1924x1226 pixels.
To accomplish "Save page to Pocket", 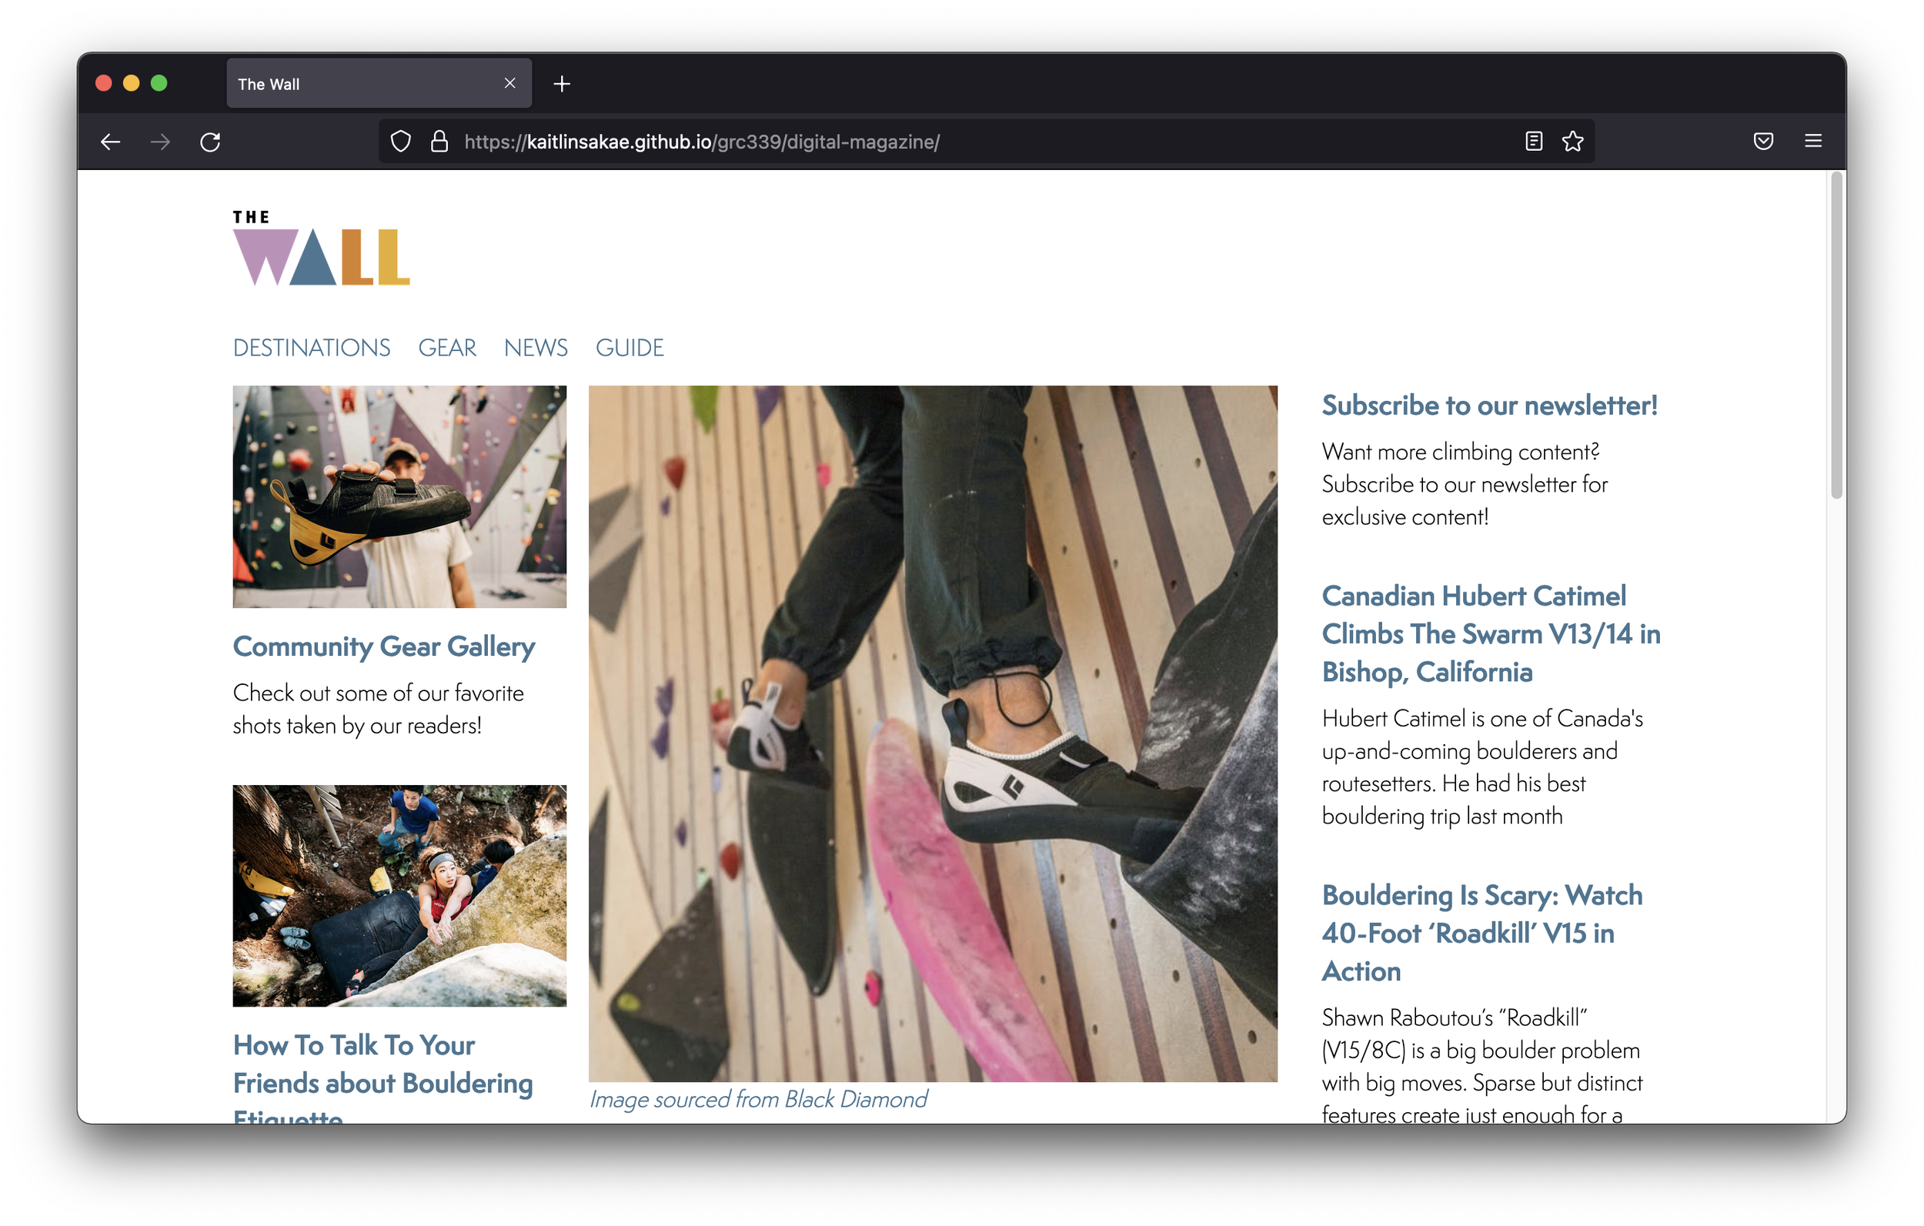I will [1762, 142].
